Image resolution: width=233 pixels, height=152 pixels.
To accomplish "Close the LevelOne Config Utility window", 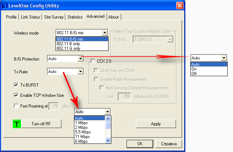I will pos(180,6).
